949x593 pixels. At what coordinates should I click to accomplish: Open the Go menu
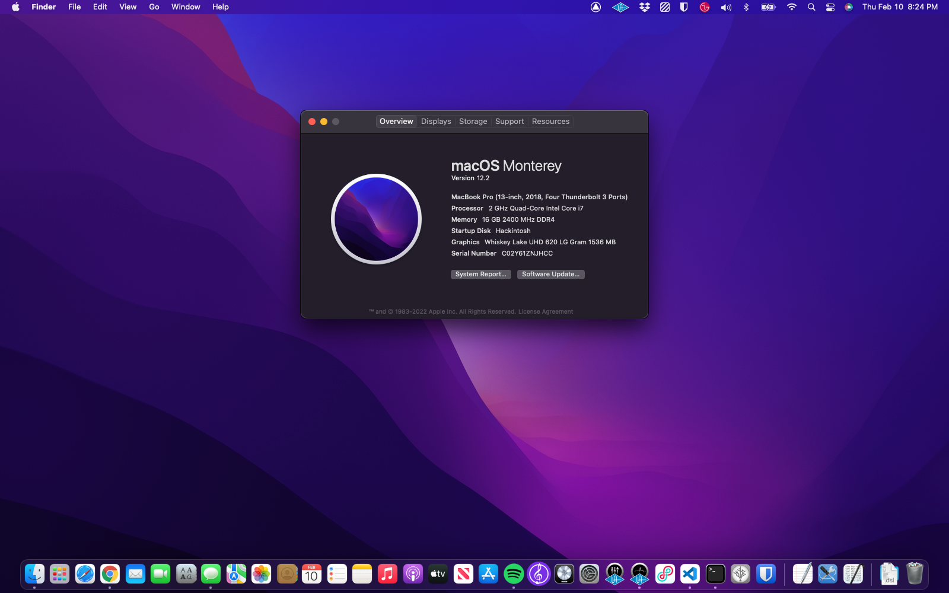pyautogui.click(x=154, y=7)
